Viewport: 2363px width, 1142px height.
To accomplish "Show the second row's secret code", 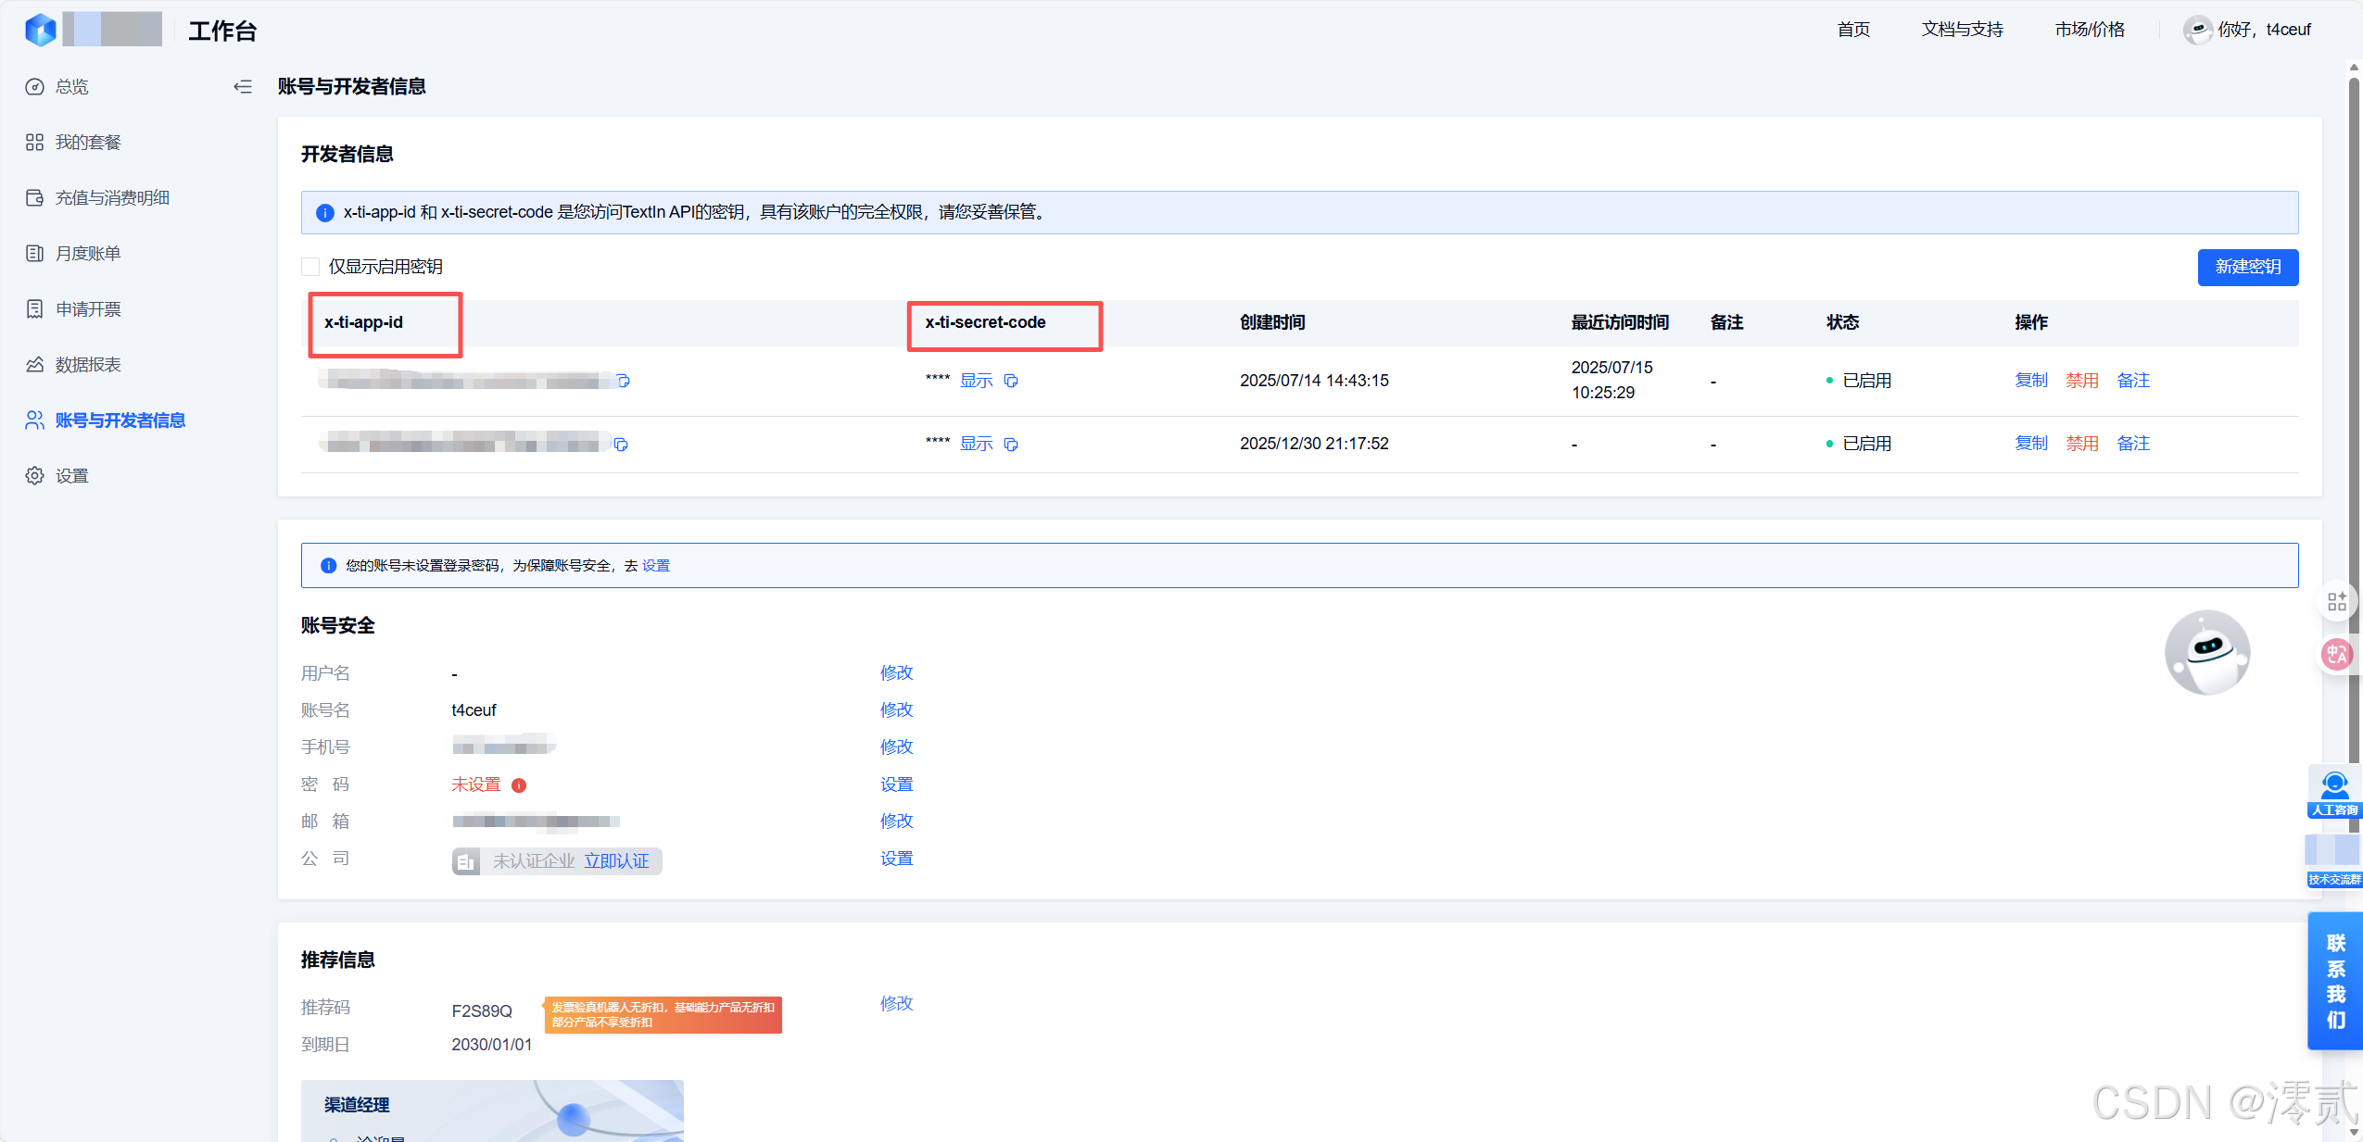I will (x=976, y=444).
